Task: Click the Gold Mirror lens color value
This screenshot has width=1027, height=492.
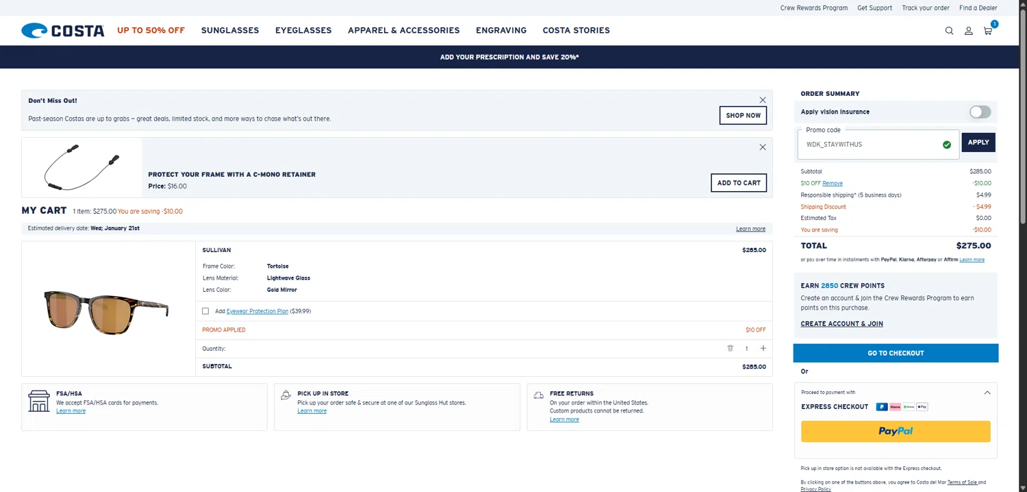Action: pos(282,290)
